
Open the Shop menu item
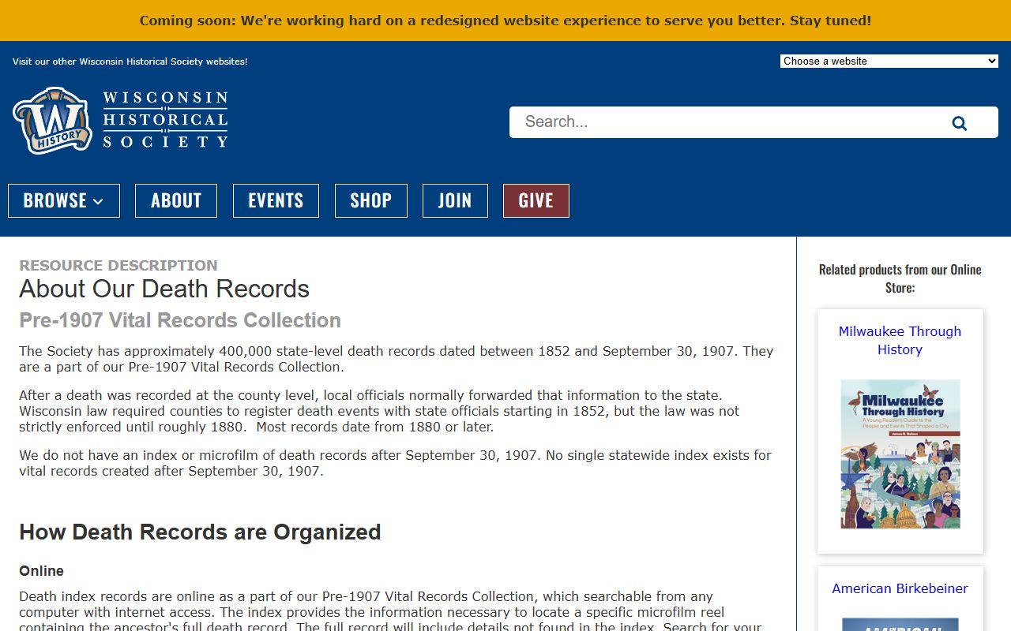(371, 200)
